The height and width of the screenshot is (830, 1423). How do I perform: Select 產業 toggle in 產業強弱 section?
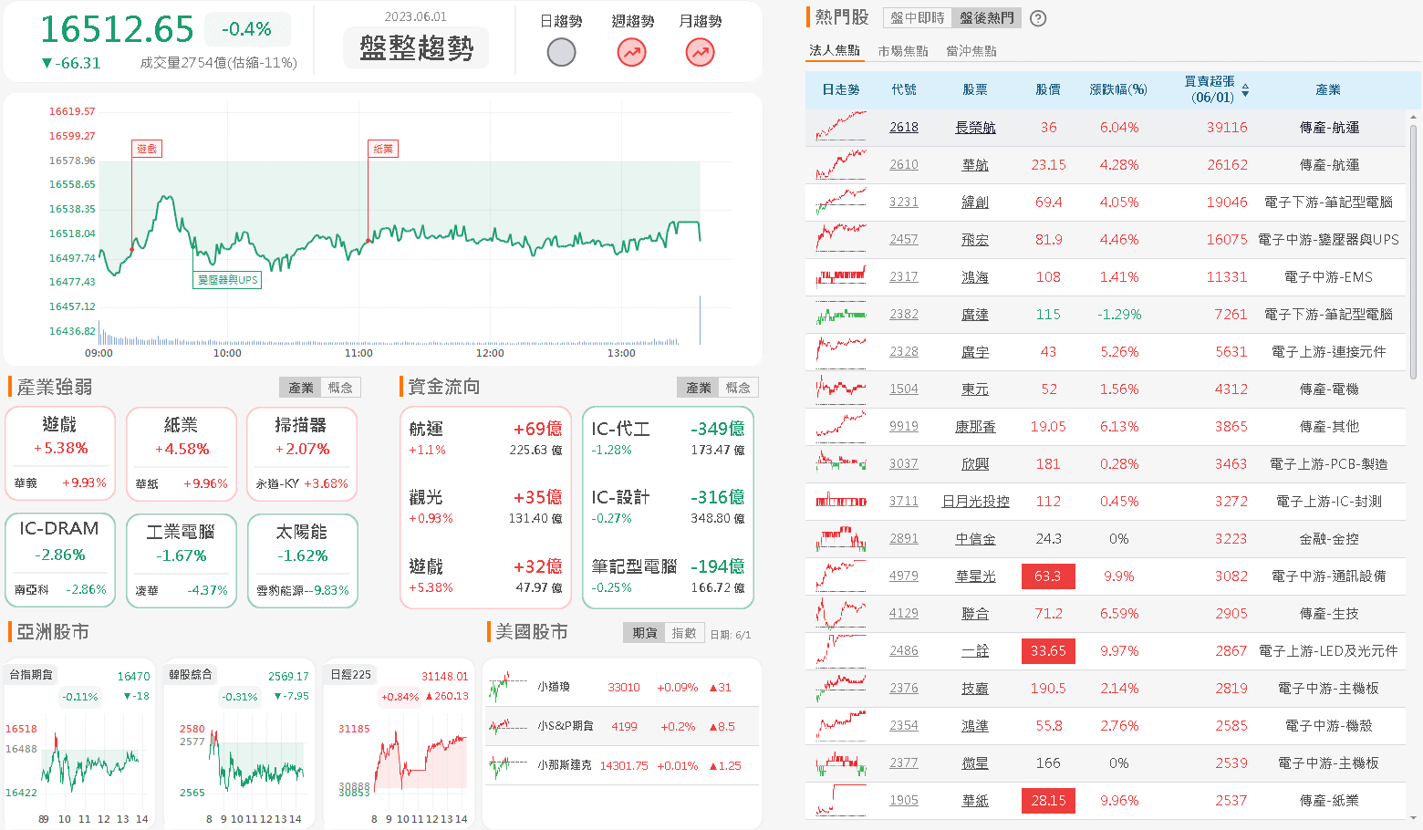(301, 388)
